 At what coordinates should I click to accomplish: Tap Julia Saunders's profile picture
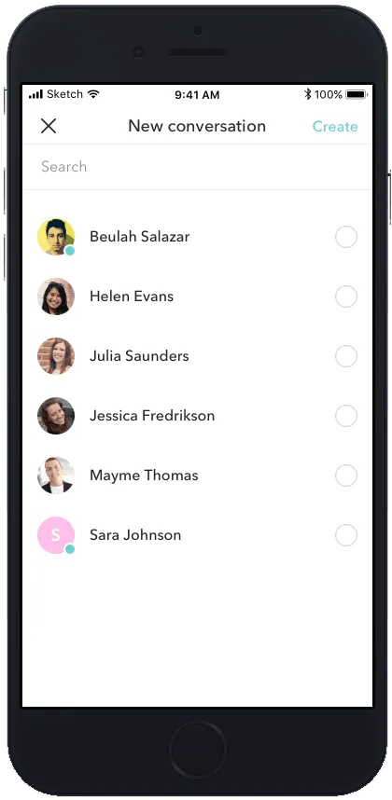click(56, 356)
